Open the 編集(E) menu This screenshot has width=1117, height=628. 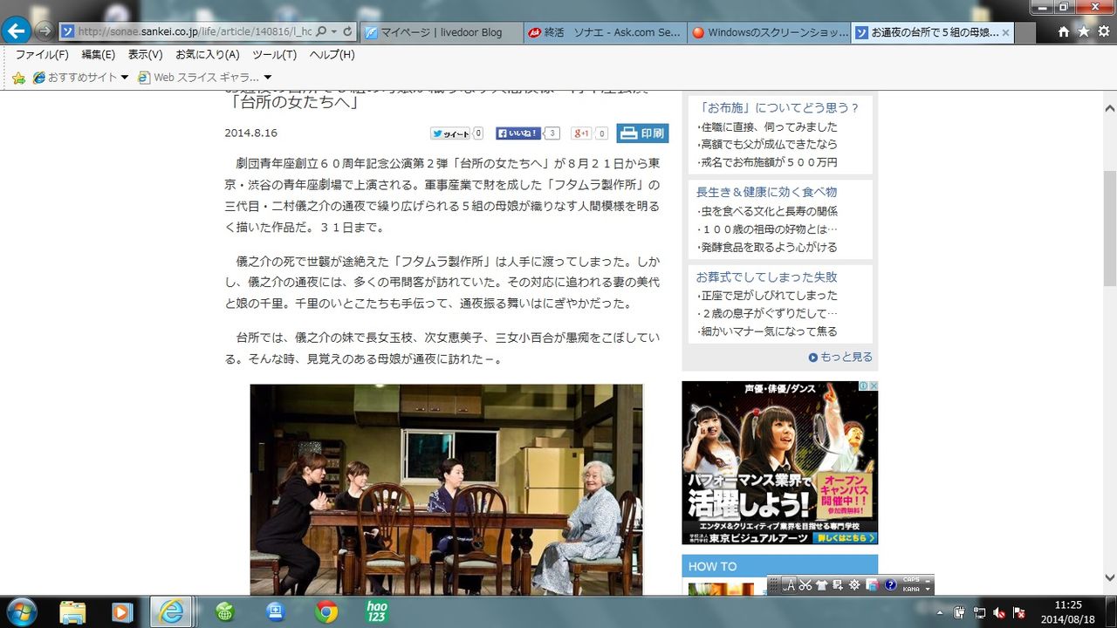98,54
